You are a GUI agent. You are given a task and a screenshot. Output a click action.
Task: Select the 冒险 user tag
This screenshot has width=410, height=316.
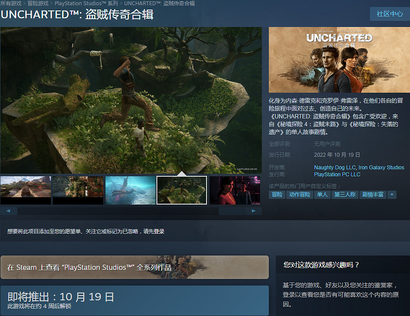(x=278, y=195)
